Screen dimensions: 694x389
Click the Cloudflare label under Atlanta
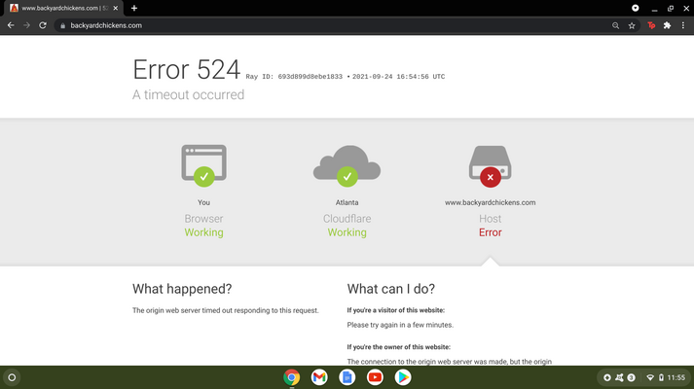[x=347, y=219]
